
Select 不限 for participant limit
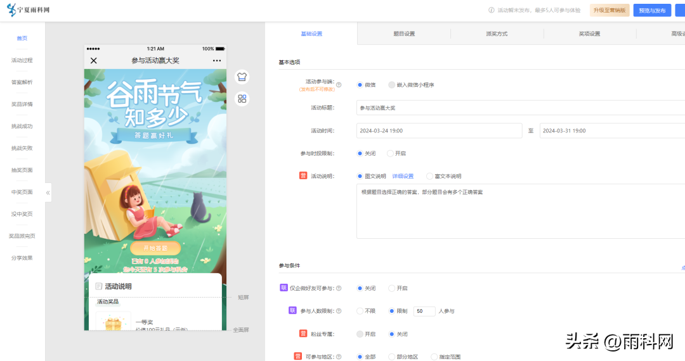(x=360, y=311)
